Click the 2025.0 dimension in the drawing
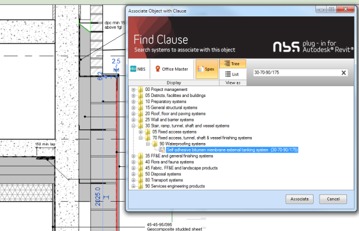This screenshot has height=231, width=359. pos(98,196)
